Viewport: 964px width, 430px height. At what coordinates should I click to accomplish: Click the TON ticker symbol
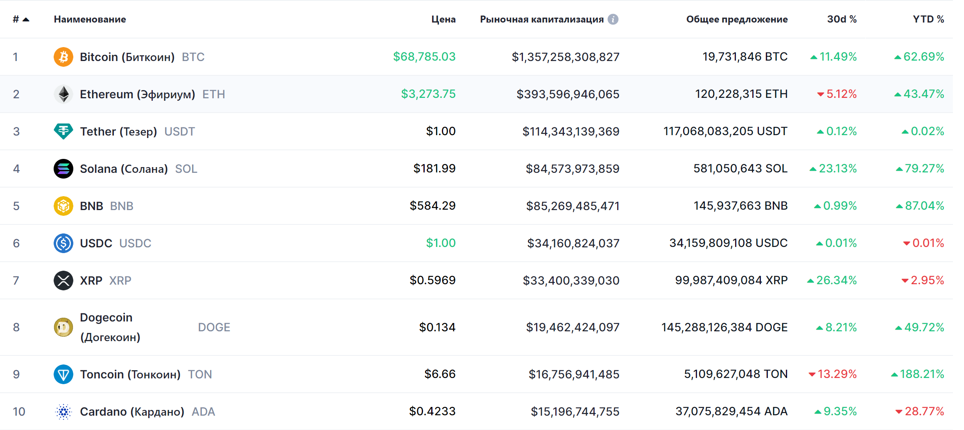[200, 374]
